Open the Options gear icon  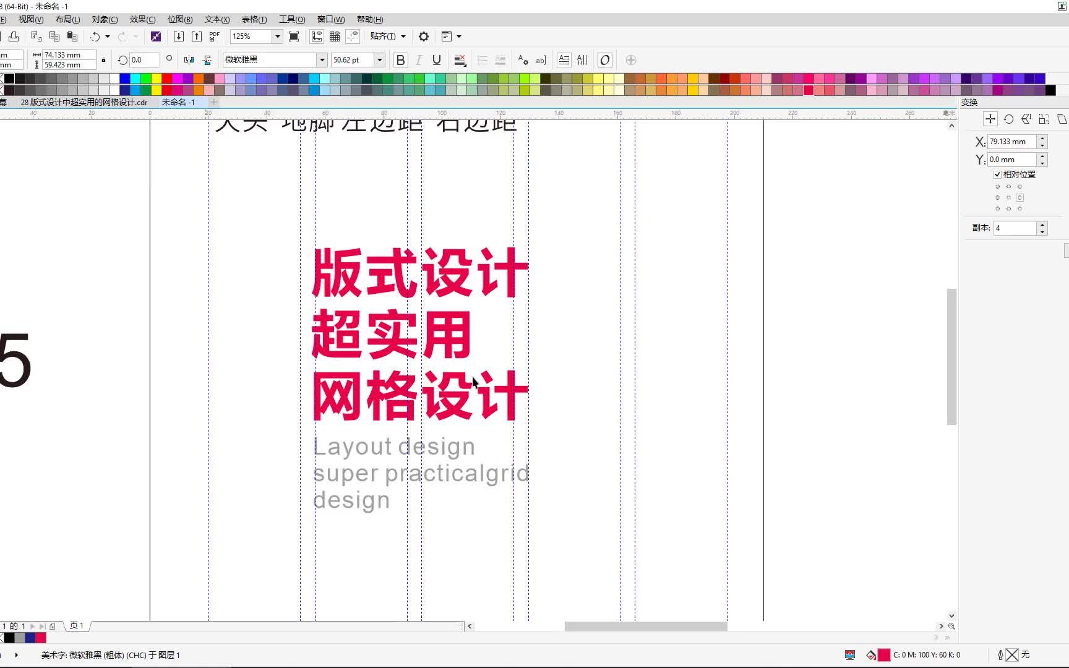pos(424,36)
